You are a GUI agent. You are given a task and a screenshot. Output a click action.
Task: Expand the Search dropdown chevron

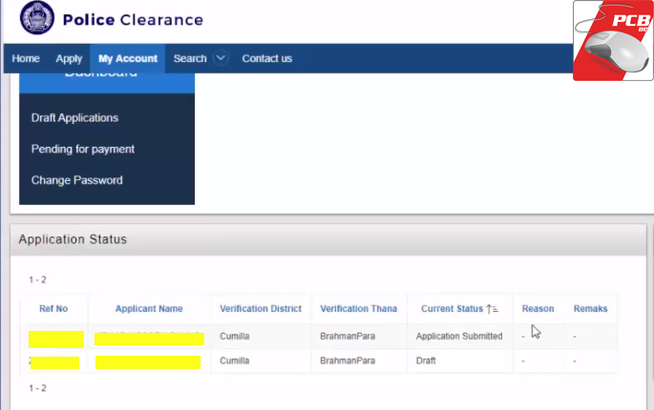click(x=222, y=58)
